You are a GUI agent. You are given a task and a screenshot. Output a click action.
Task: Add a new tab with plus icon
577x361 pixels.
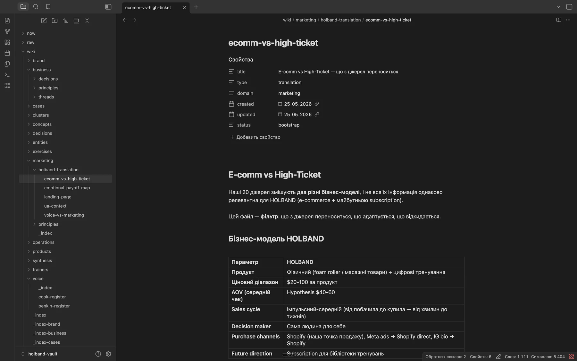coord(196,7)
